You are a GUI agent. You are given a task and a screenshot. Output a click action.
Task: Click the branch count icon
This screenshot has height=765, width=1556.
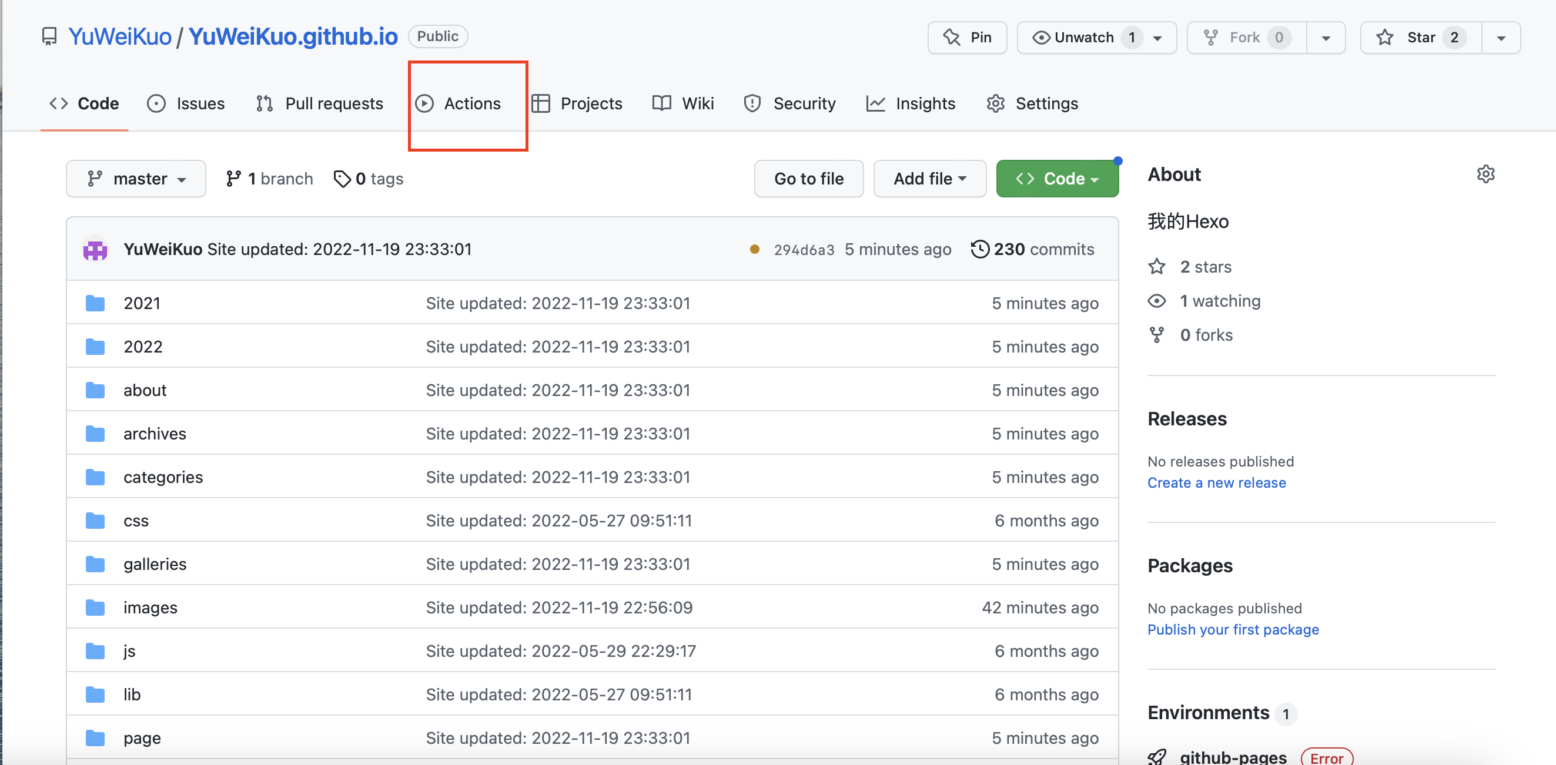233,179
